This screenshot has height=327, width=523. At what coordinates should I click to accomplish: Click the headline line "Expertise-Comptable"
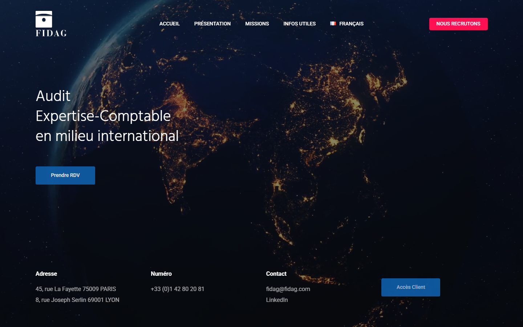pyautogui.click(x=103, y=116)
